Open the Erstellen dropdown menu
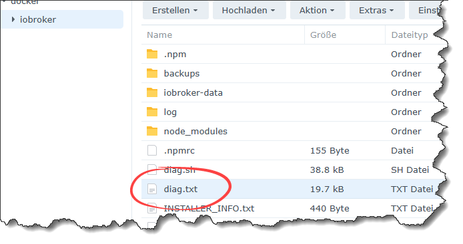This screenshot has height=244, width=463. [175, 11]
